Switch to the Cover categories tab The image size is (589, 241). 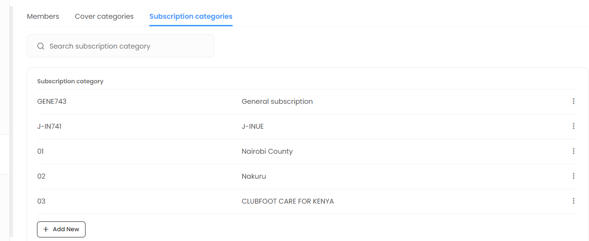tap(104, 16)
